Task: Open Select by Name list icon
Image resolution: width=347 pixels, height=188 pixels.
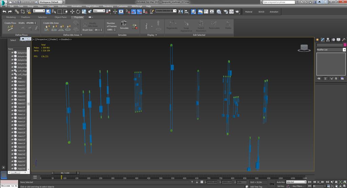Action: point(54,12)
